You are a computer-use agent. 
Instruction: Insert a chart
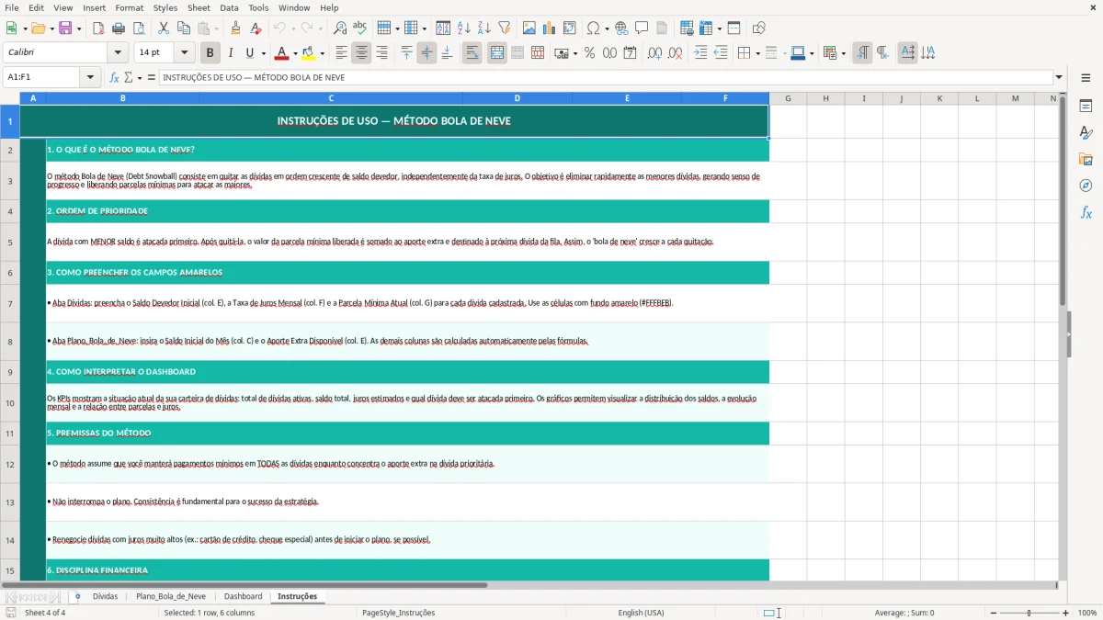tap(550, 28)
